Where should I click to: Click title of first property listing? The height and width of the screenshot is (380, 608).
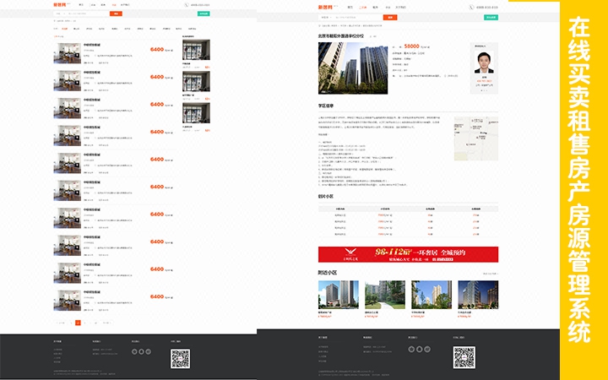[x=91, y=45]
